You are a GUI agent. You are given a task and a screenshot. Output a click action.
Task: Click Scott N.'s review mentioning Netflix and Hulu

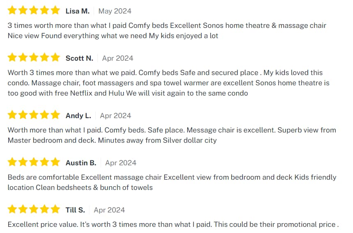click(168, 83)
